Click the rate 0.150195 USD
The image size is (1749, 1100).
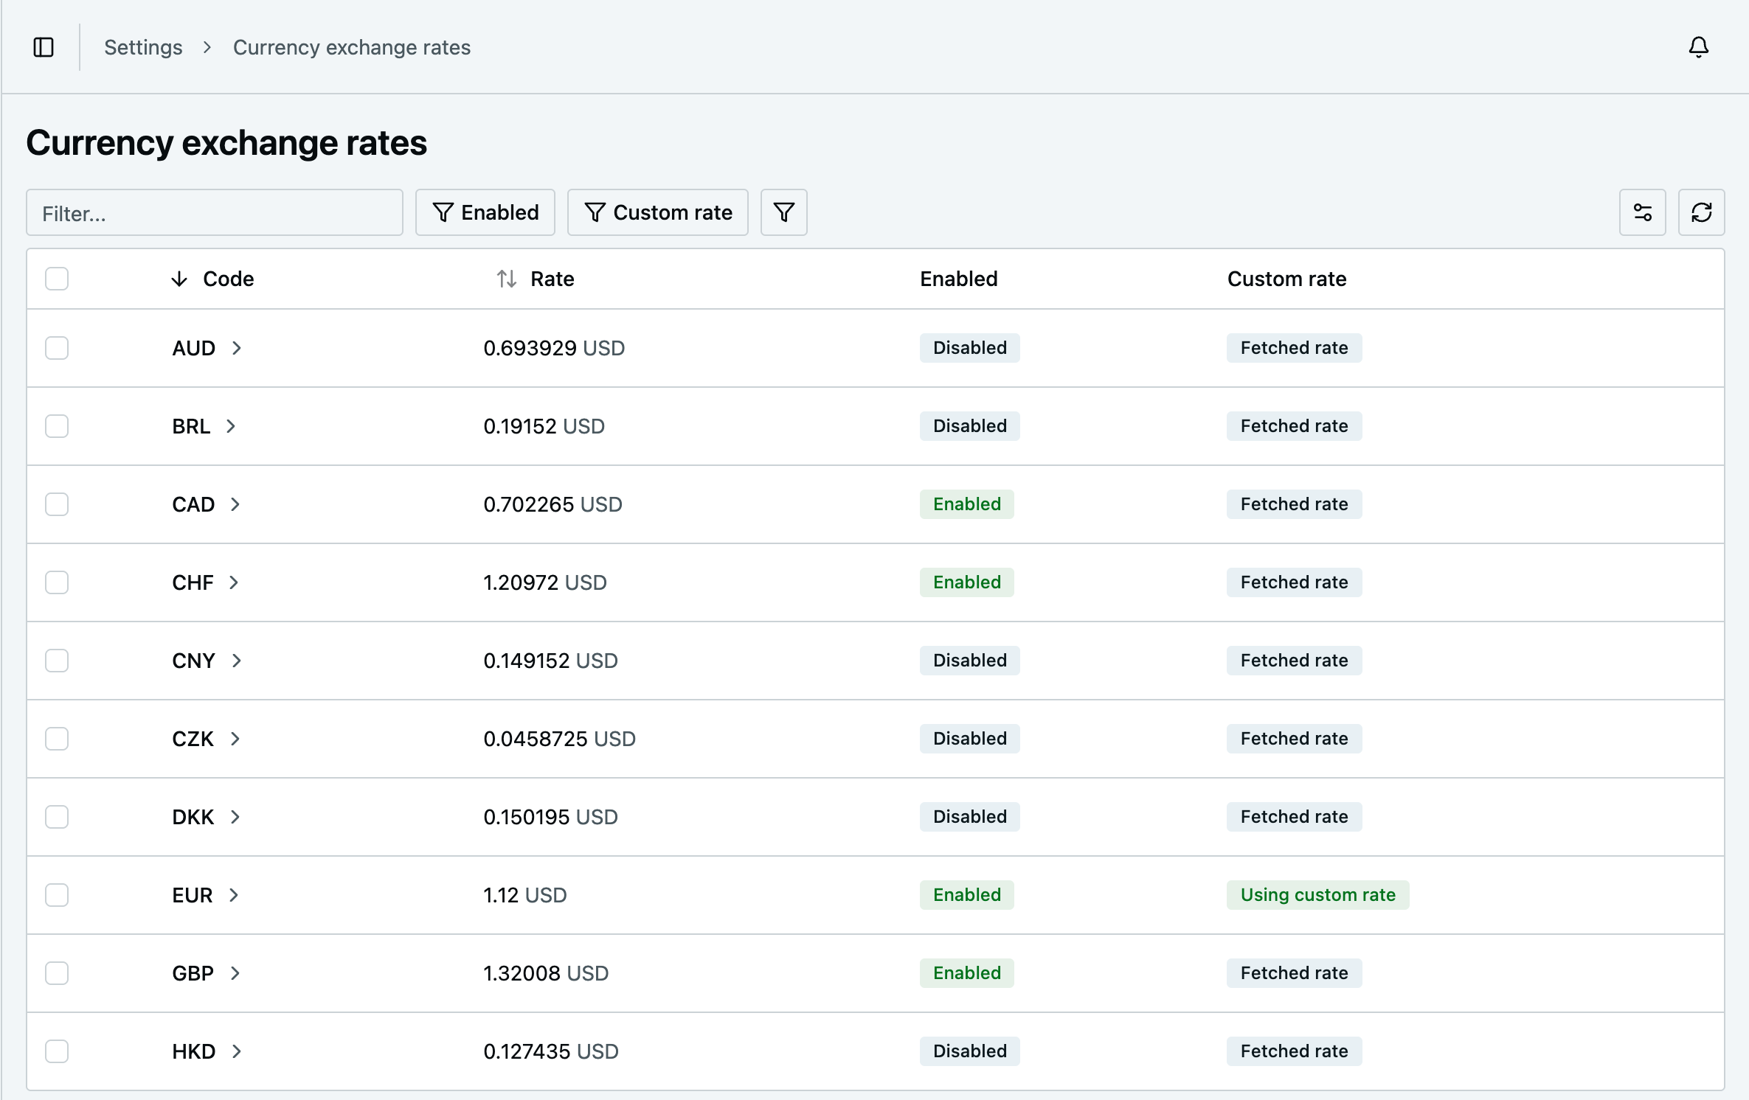point(551,817)
